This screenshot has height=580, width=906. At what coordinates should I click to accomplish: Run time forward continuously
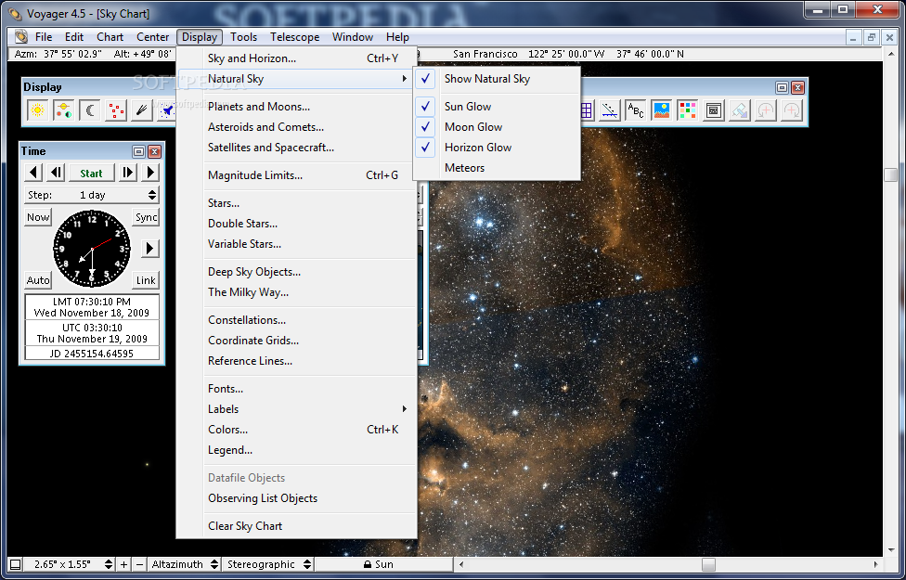click(150, 173)
